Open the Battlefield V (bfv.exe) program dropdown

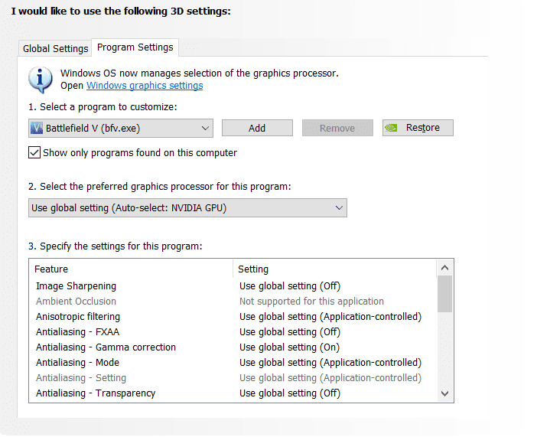pos(121,128)
